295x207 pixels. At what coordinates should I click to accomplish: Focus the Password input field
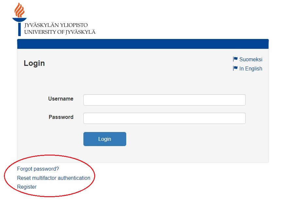(x=164, y=118)
